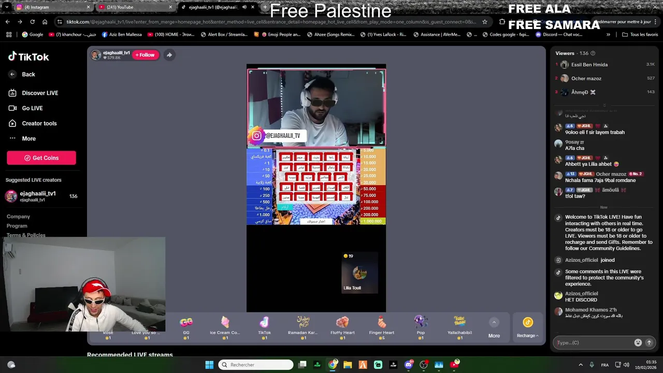Open the Windows Start menu
The width and height of the screenshot is (663, 373).
tap(209, 365)
